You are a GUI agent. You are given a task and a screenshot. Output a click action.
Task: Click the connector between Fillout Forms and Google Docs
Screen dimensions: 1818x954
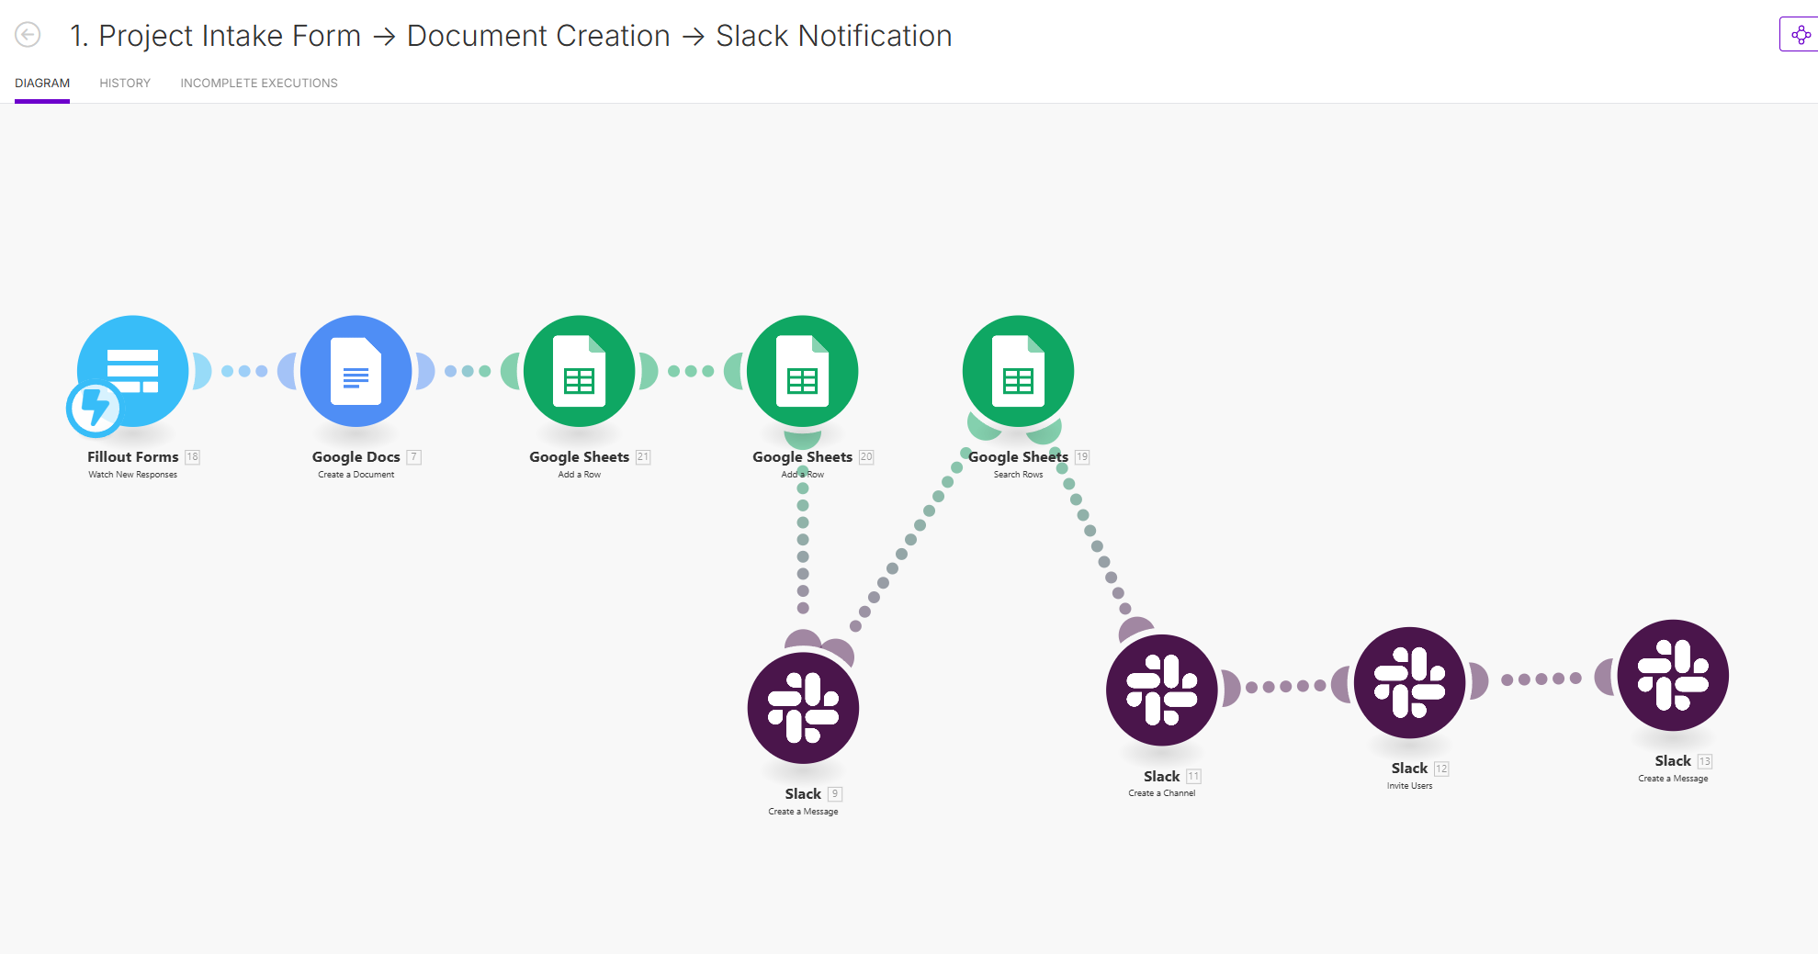point(244,371)
